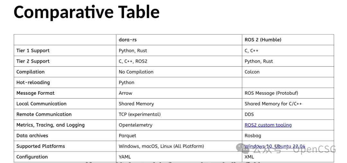Select the dora-rs column header
Image resolution: width=347 pixels, height=163 pixels.
click(x=128, y=40)
